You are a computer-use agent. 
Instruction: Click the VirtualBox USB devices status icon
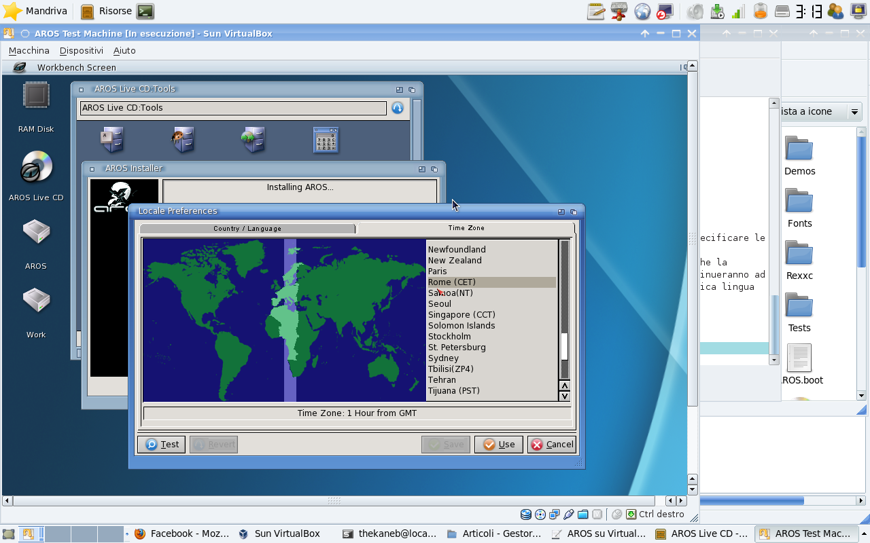click(569, 514)
